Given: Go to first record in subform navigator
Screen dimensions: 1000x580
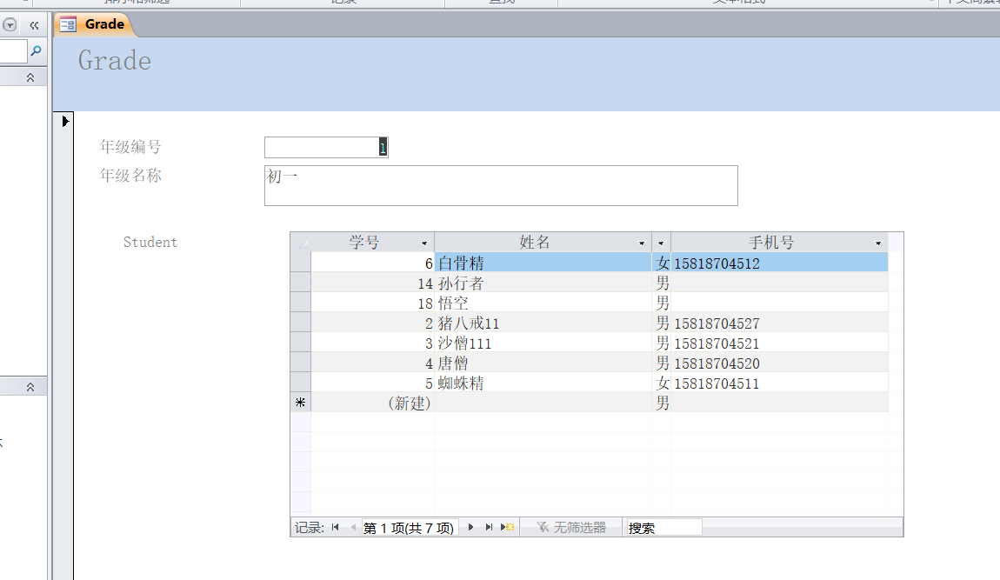Looking at the screenshot, I should pyautogui.click(x=336, y=528).
